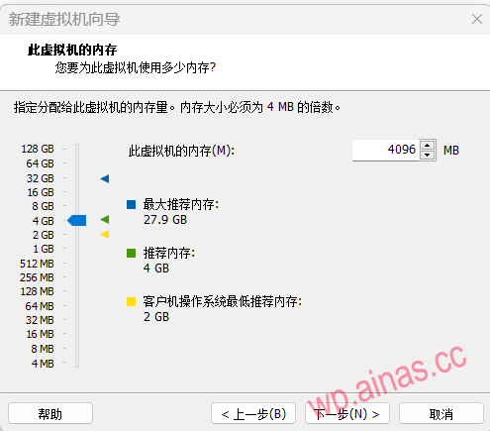Viewport: 490px width, 431px height.
Task: Click the 2 GB scale label
Action: pos(43,235)
